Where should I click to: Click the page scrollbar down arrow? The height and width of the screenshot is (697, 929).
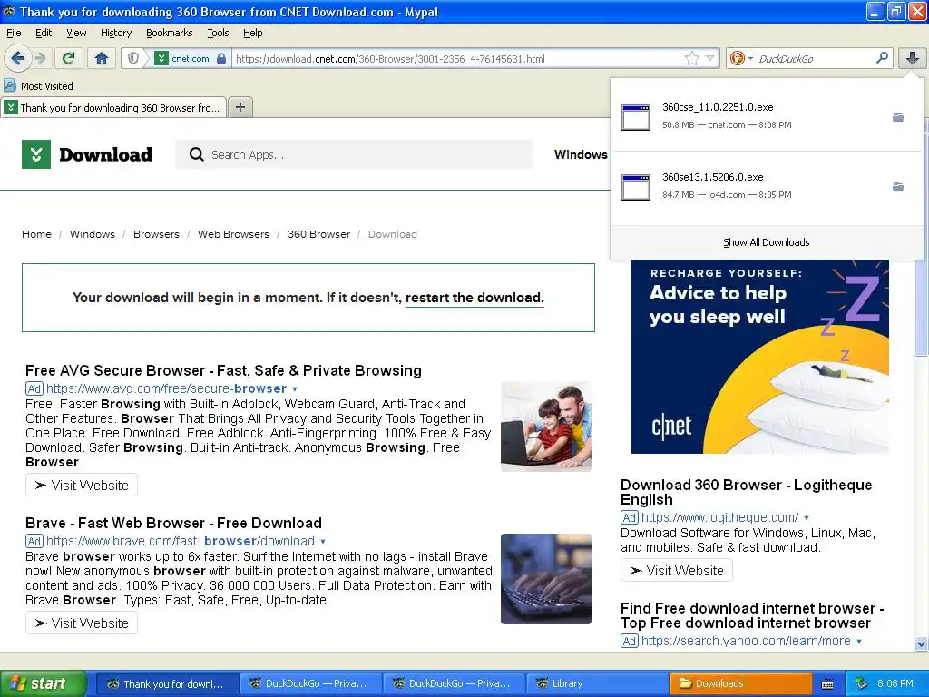(921, 643)
